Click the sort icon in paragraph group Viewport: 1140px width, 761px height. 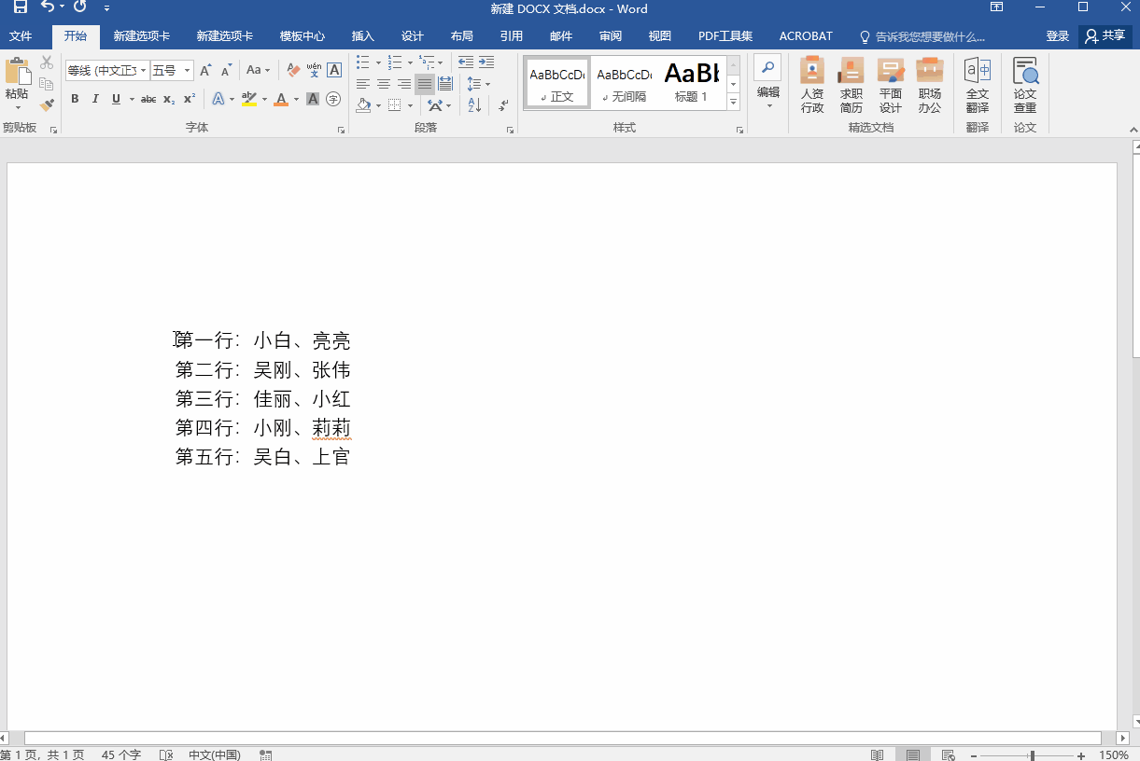(473, 103)
